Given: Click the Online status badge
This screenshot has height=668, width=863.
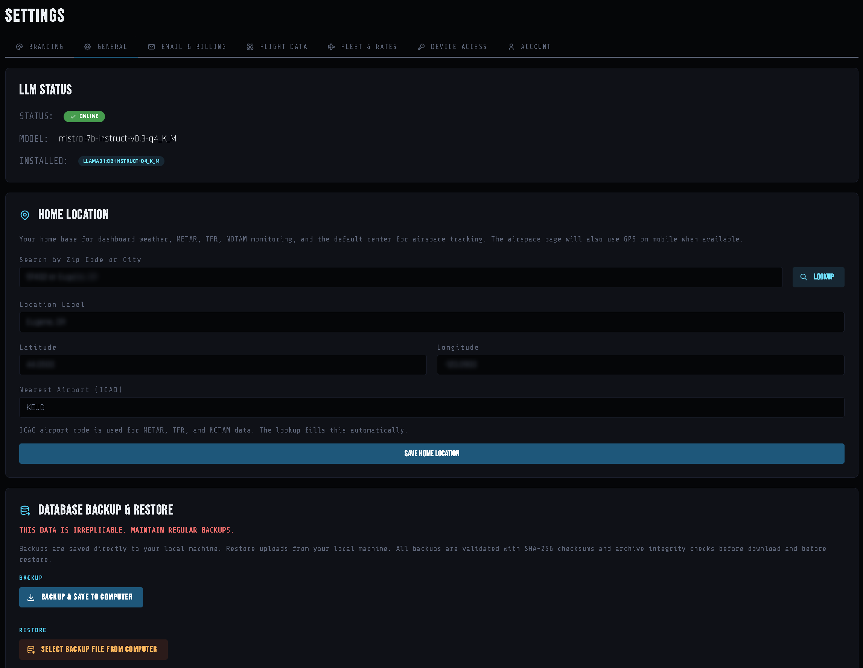Looking at the screenshot, I should [x=84, y=117].
